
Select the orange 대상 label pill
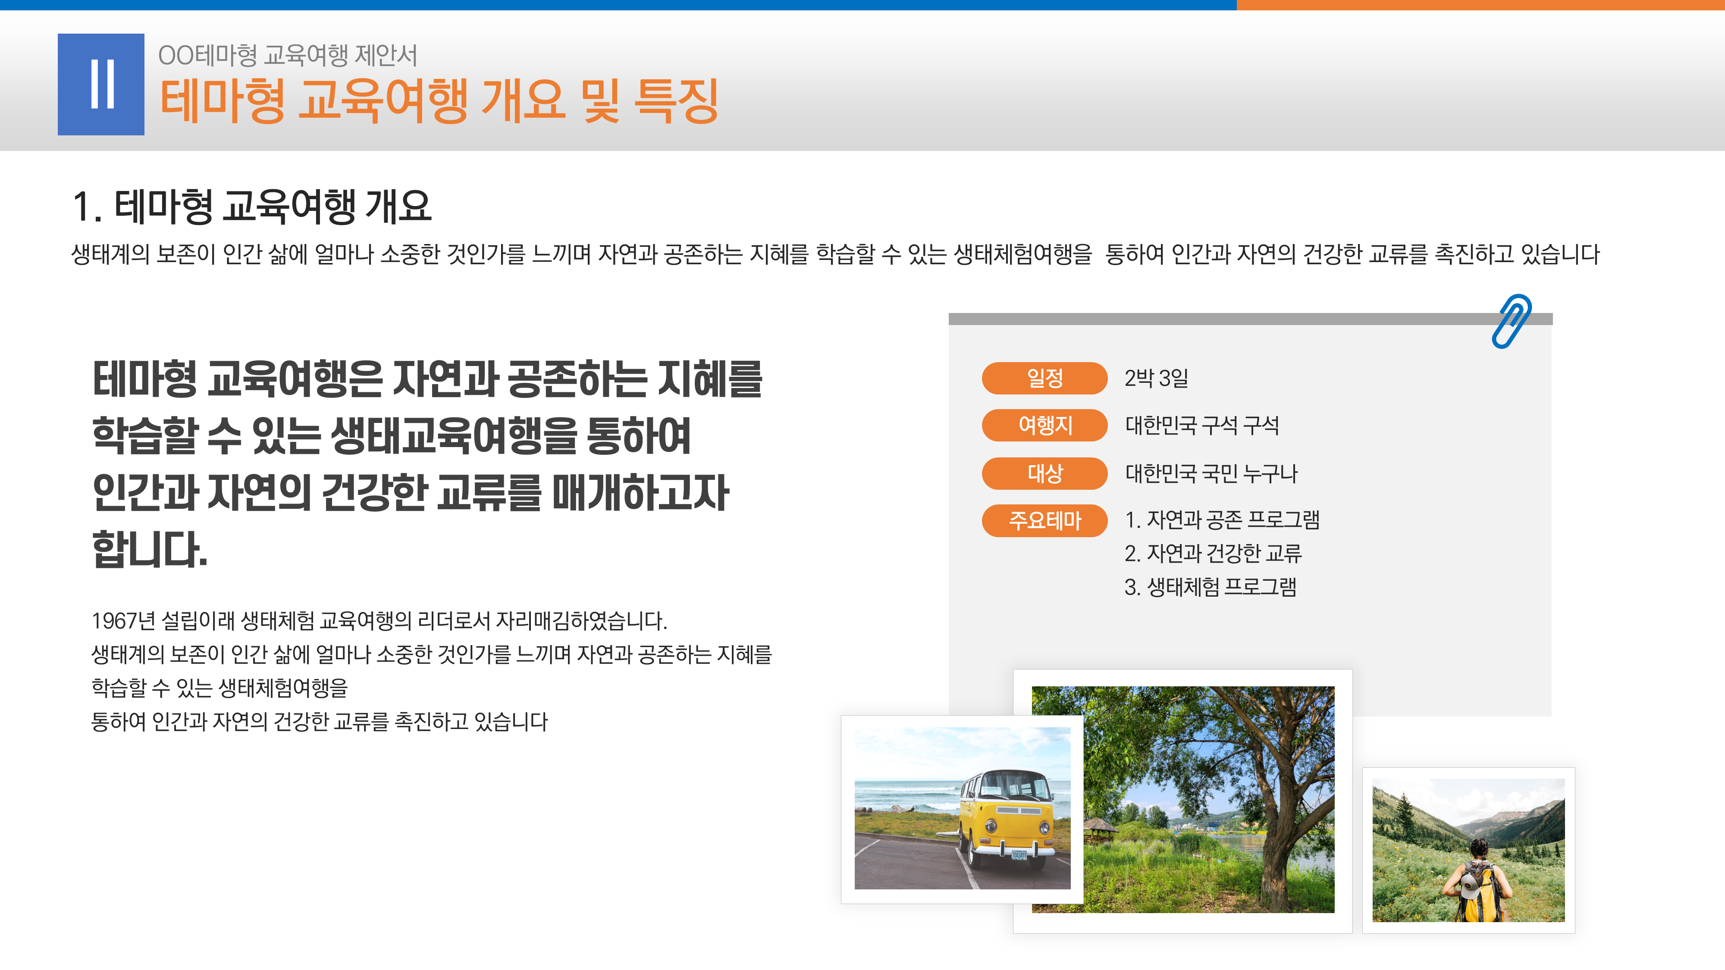pyautogui.click(x=1044, y=473)
